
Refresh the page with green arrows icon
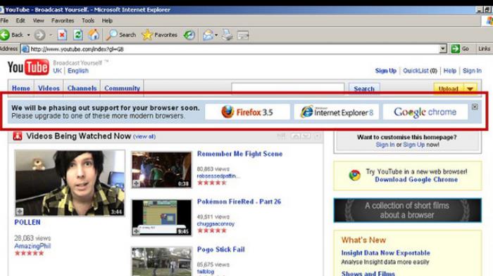[x=78, y=35]
